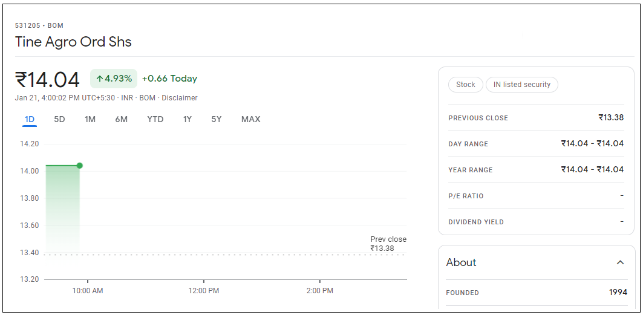This screenshot has width=643, height=315.
Task: Switch to the 5D chart tab
Action: click(59, 119)
